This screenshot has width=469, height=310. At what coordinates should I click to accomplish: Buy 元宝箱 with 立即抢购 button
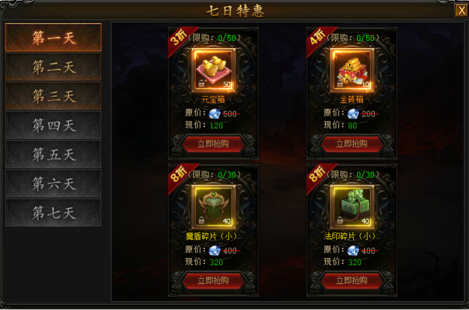pyautogui.click(x=213, y=144)
